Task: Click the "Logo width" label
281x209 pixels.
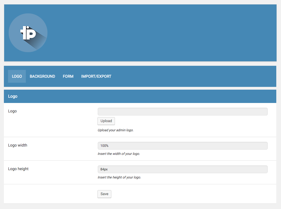Action: coord(18,145)
